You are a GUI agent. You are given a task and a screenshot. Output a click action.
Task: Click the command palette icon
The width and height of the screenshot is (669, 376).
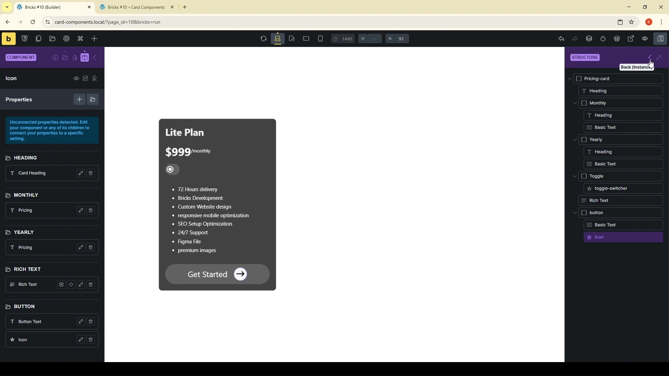click(80, 39)
